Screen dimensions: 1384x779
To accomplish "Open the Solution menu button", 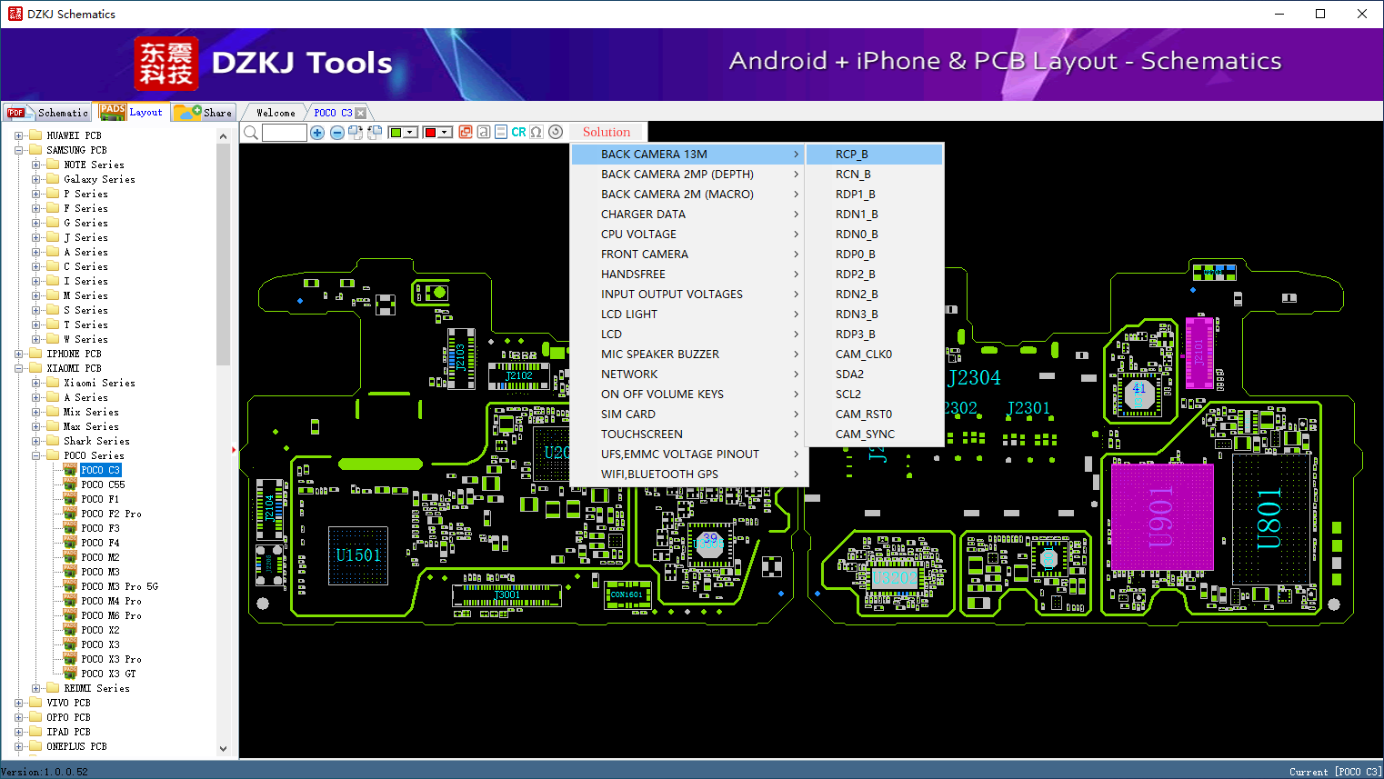I will tap(607, 132).
